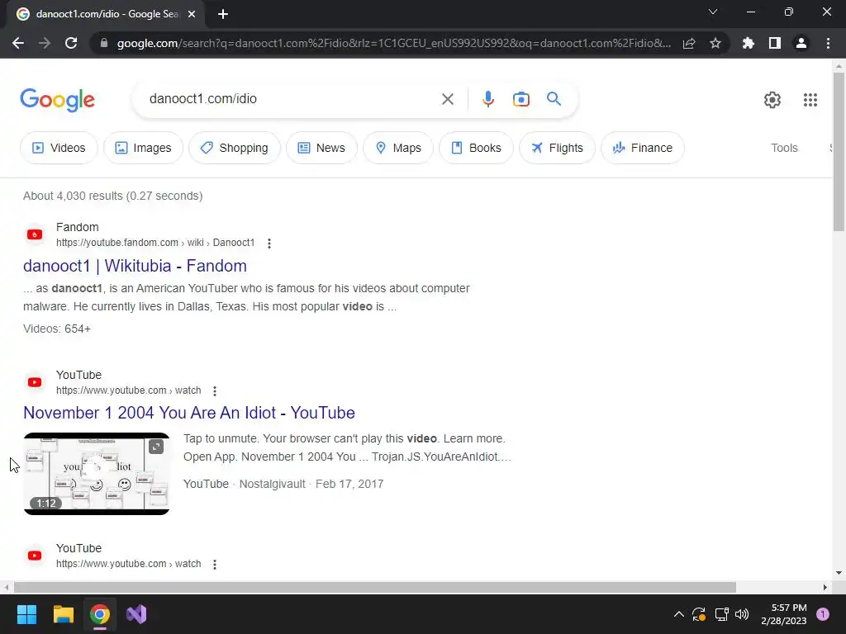Switch to Books results
This screenshot has width=846, height=634.
(x=476, y=148)
